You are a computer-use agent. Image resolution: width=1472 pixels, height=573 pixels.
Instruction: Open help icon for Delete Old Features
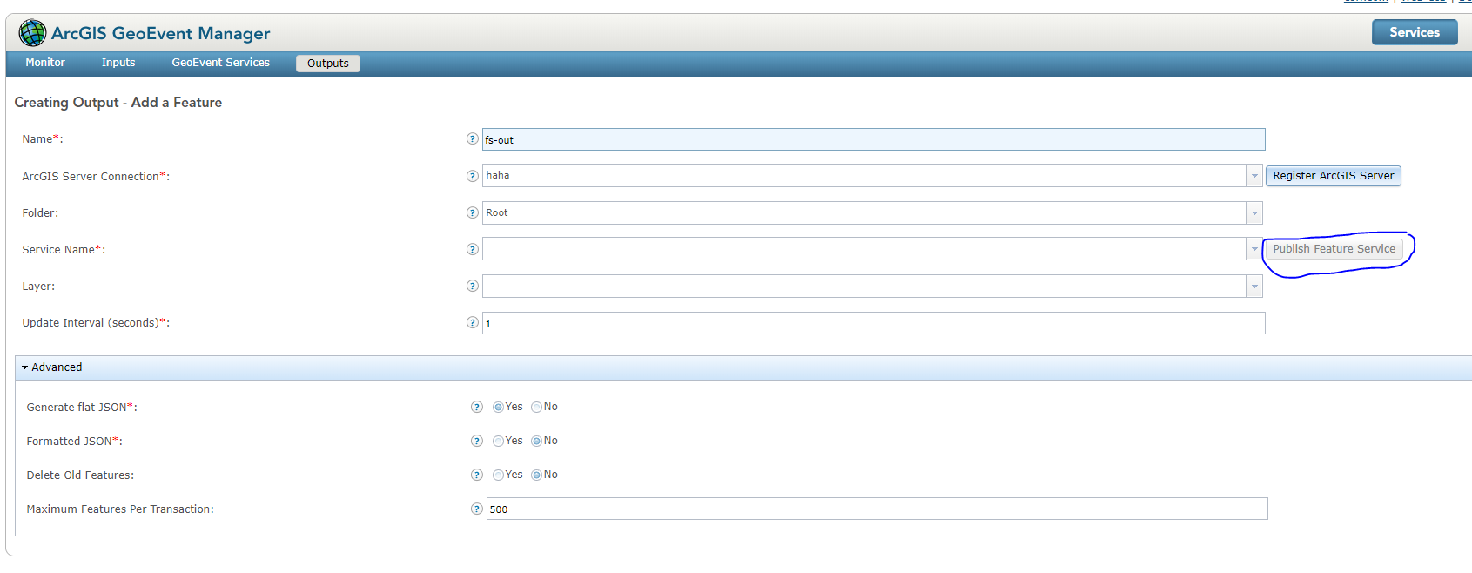[477, 475]
